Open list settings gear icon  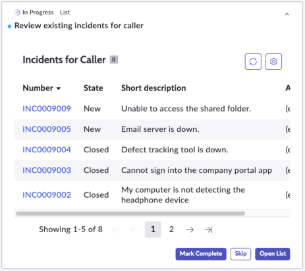(x=273, y=61)
